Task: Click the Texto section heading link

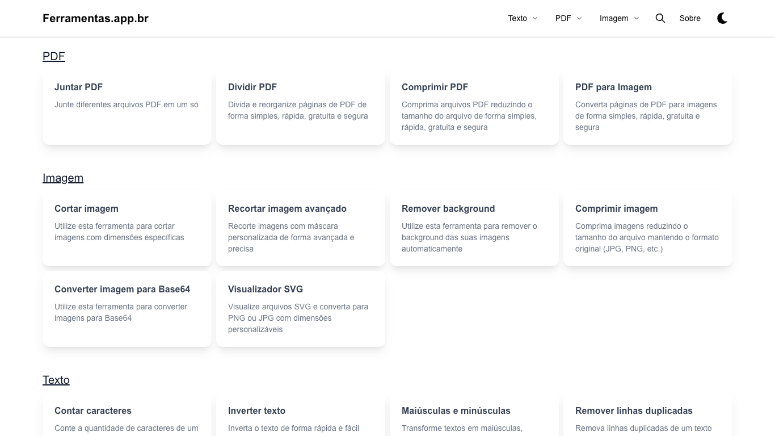Action: click(56, 380)
